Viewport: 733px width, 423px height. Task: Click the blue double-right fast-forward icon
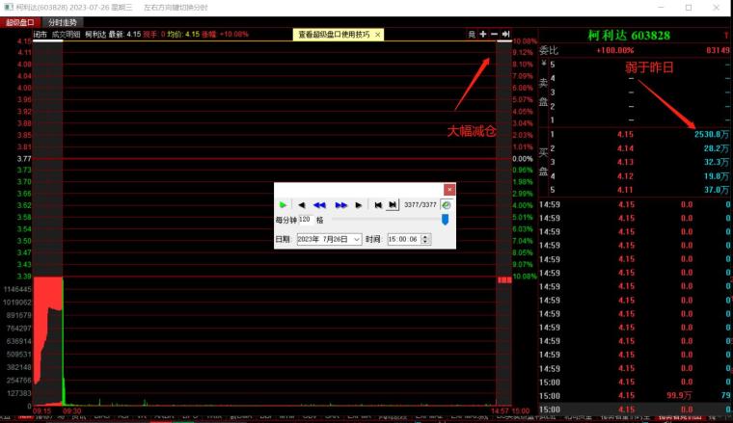[340, 204]
